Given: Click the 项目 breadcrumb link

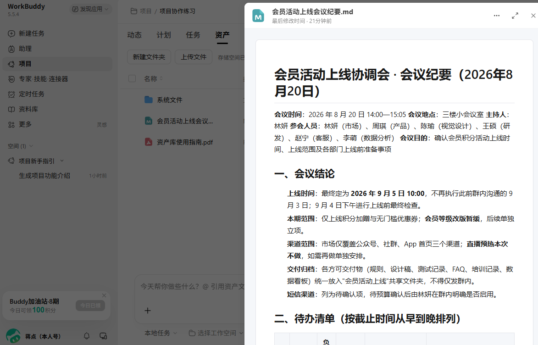Looking at the screenshot, I should pyautogui.click(x=146, y=11).
